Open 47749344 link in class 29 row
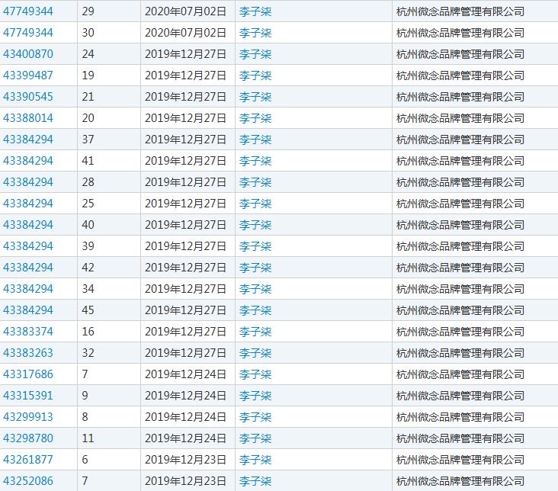Image resolution: width=558 pixels, height=491 pixels. pyautogui.click(x=28, y=11)
